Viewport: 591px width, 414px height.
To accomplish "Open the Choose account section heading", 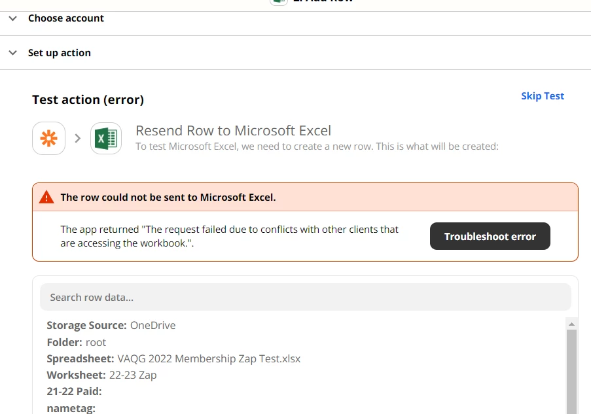I will tap(66, 18).
